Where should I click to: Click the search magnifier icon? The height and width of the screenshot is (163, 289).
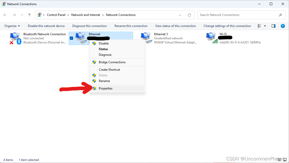click(x=280, y=15)
